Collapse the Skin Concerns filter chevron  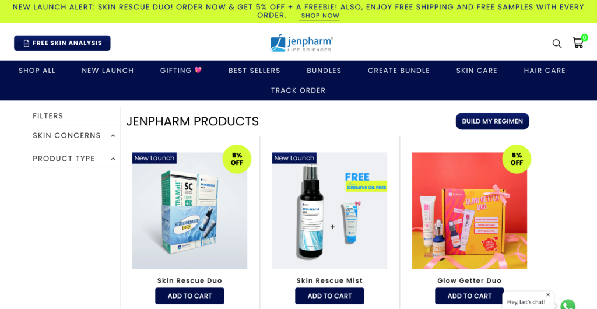click(113, 135)
